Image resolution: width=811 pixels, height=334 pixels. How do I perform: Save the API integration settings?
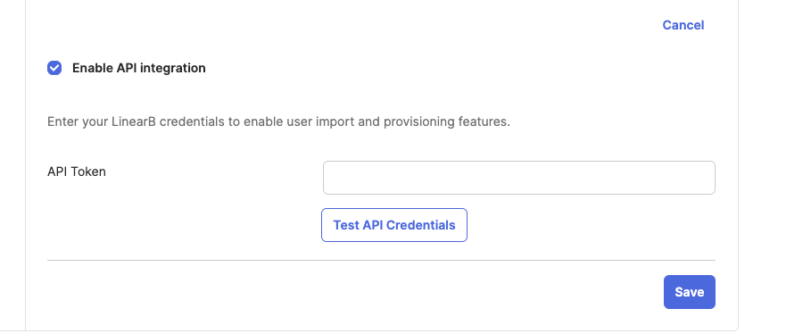coord(690,292)
